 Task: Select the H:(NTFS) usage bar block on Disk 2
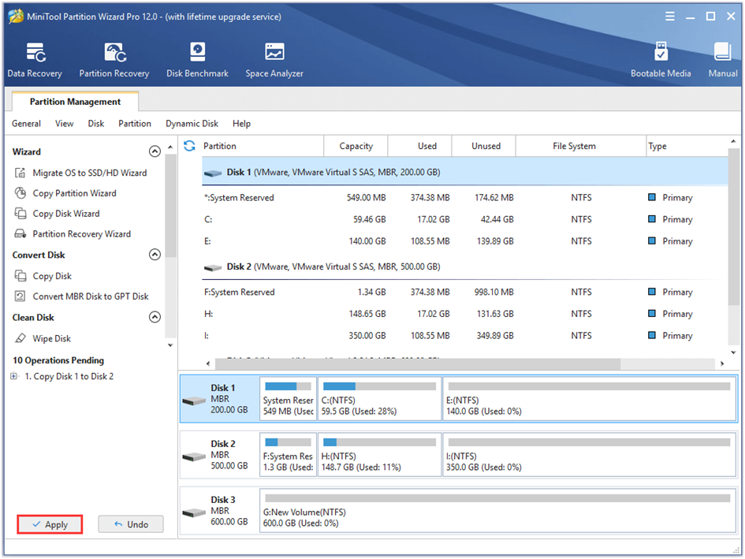[379, 454]
